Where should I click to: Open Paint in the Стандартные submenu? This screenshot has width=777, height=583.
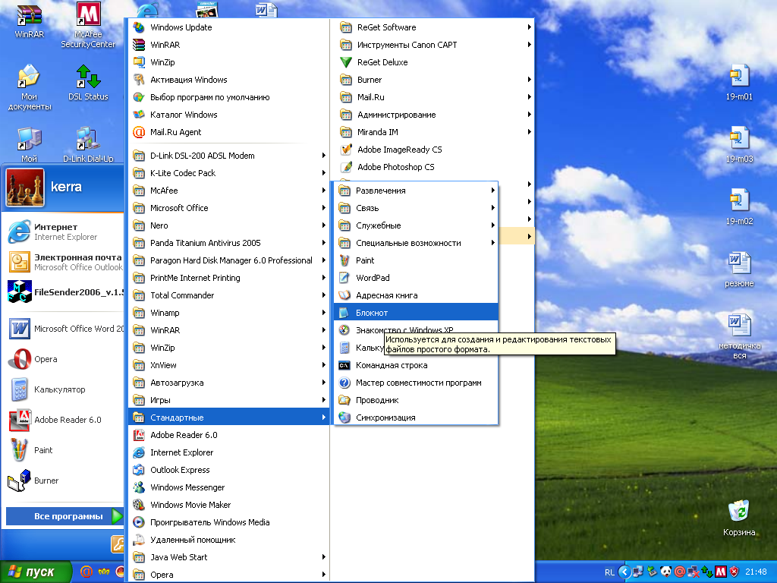click(x=416, y=260)
